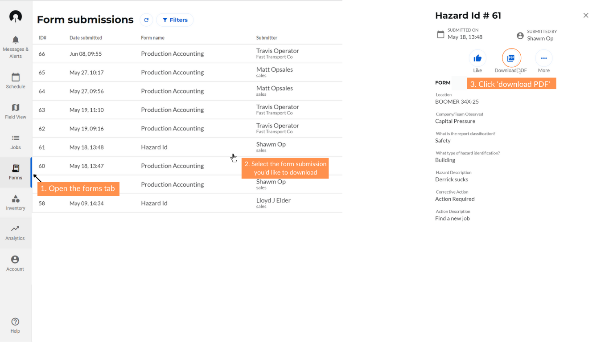This screenshot has height=342, width=609.
Task: Select submission 63 dated May 19, 11:10
Action: click(x=187, y=110)
